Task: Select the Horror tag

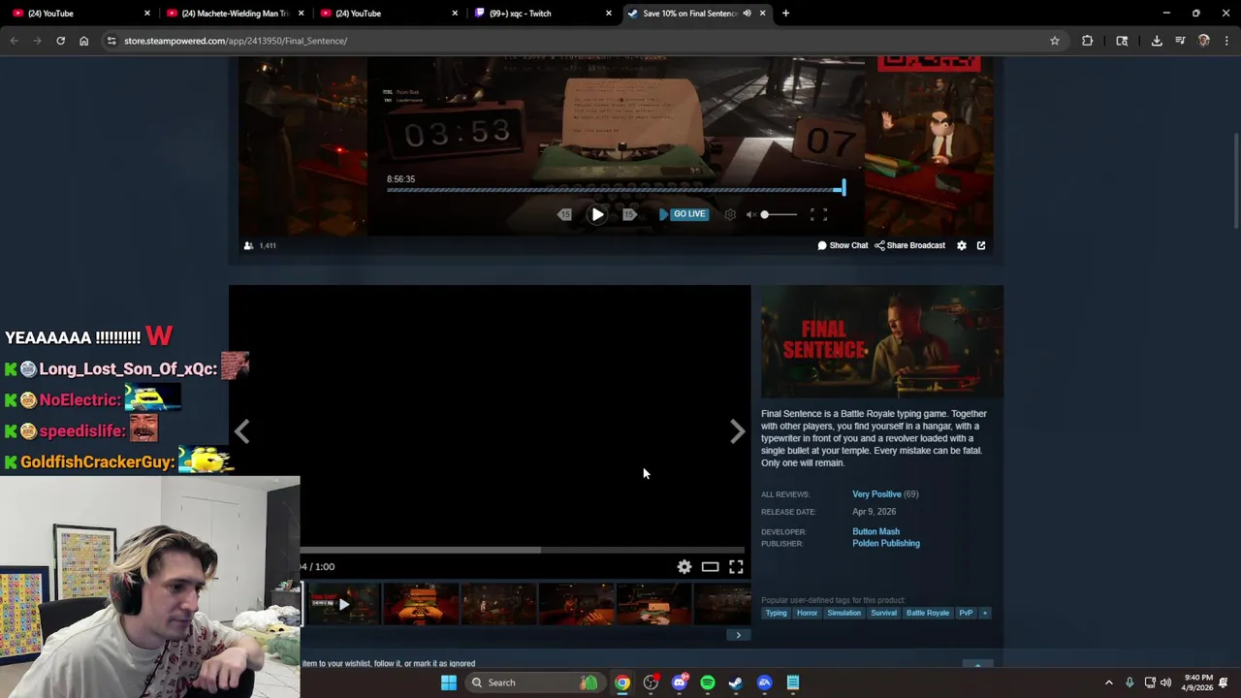Action: (x=807, y=613)
